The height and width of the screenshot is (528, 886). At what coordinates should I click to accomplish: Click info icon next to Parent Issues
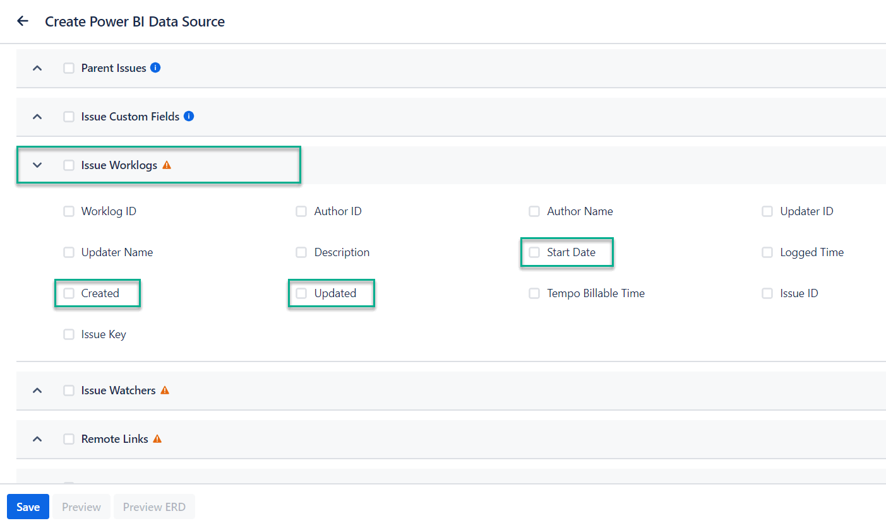(155, 67)
